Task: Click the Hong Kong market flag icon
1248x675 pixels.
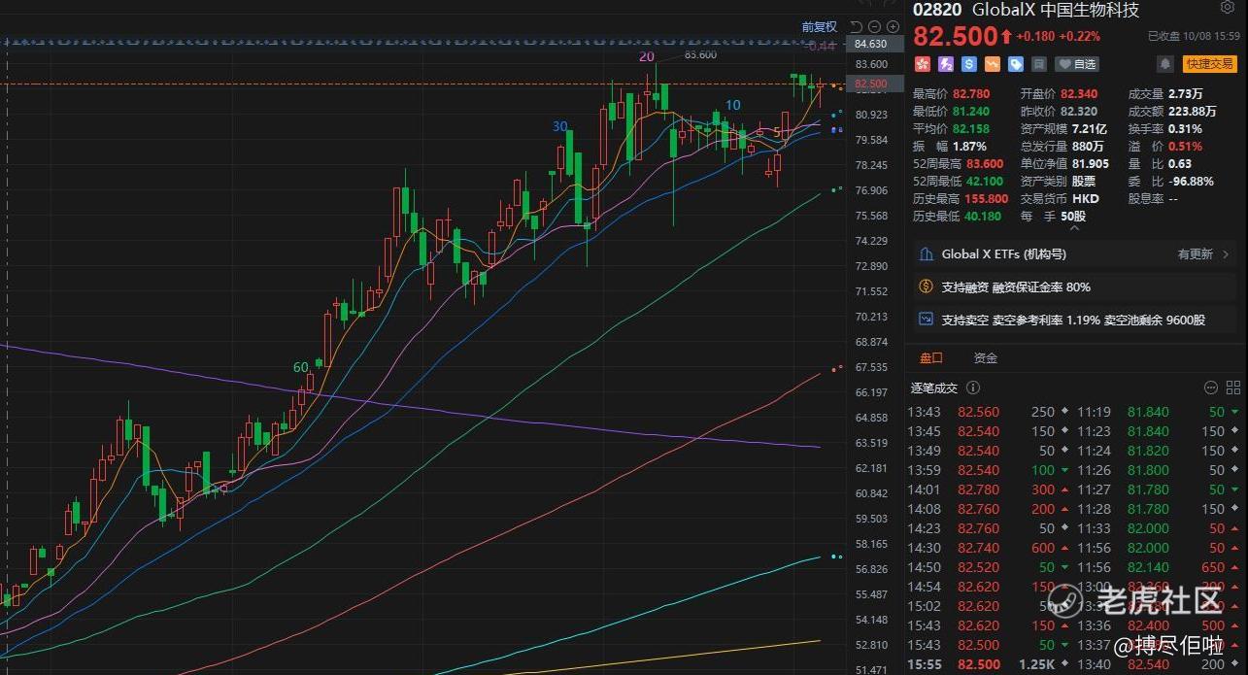Action: [922, 64]
